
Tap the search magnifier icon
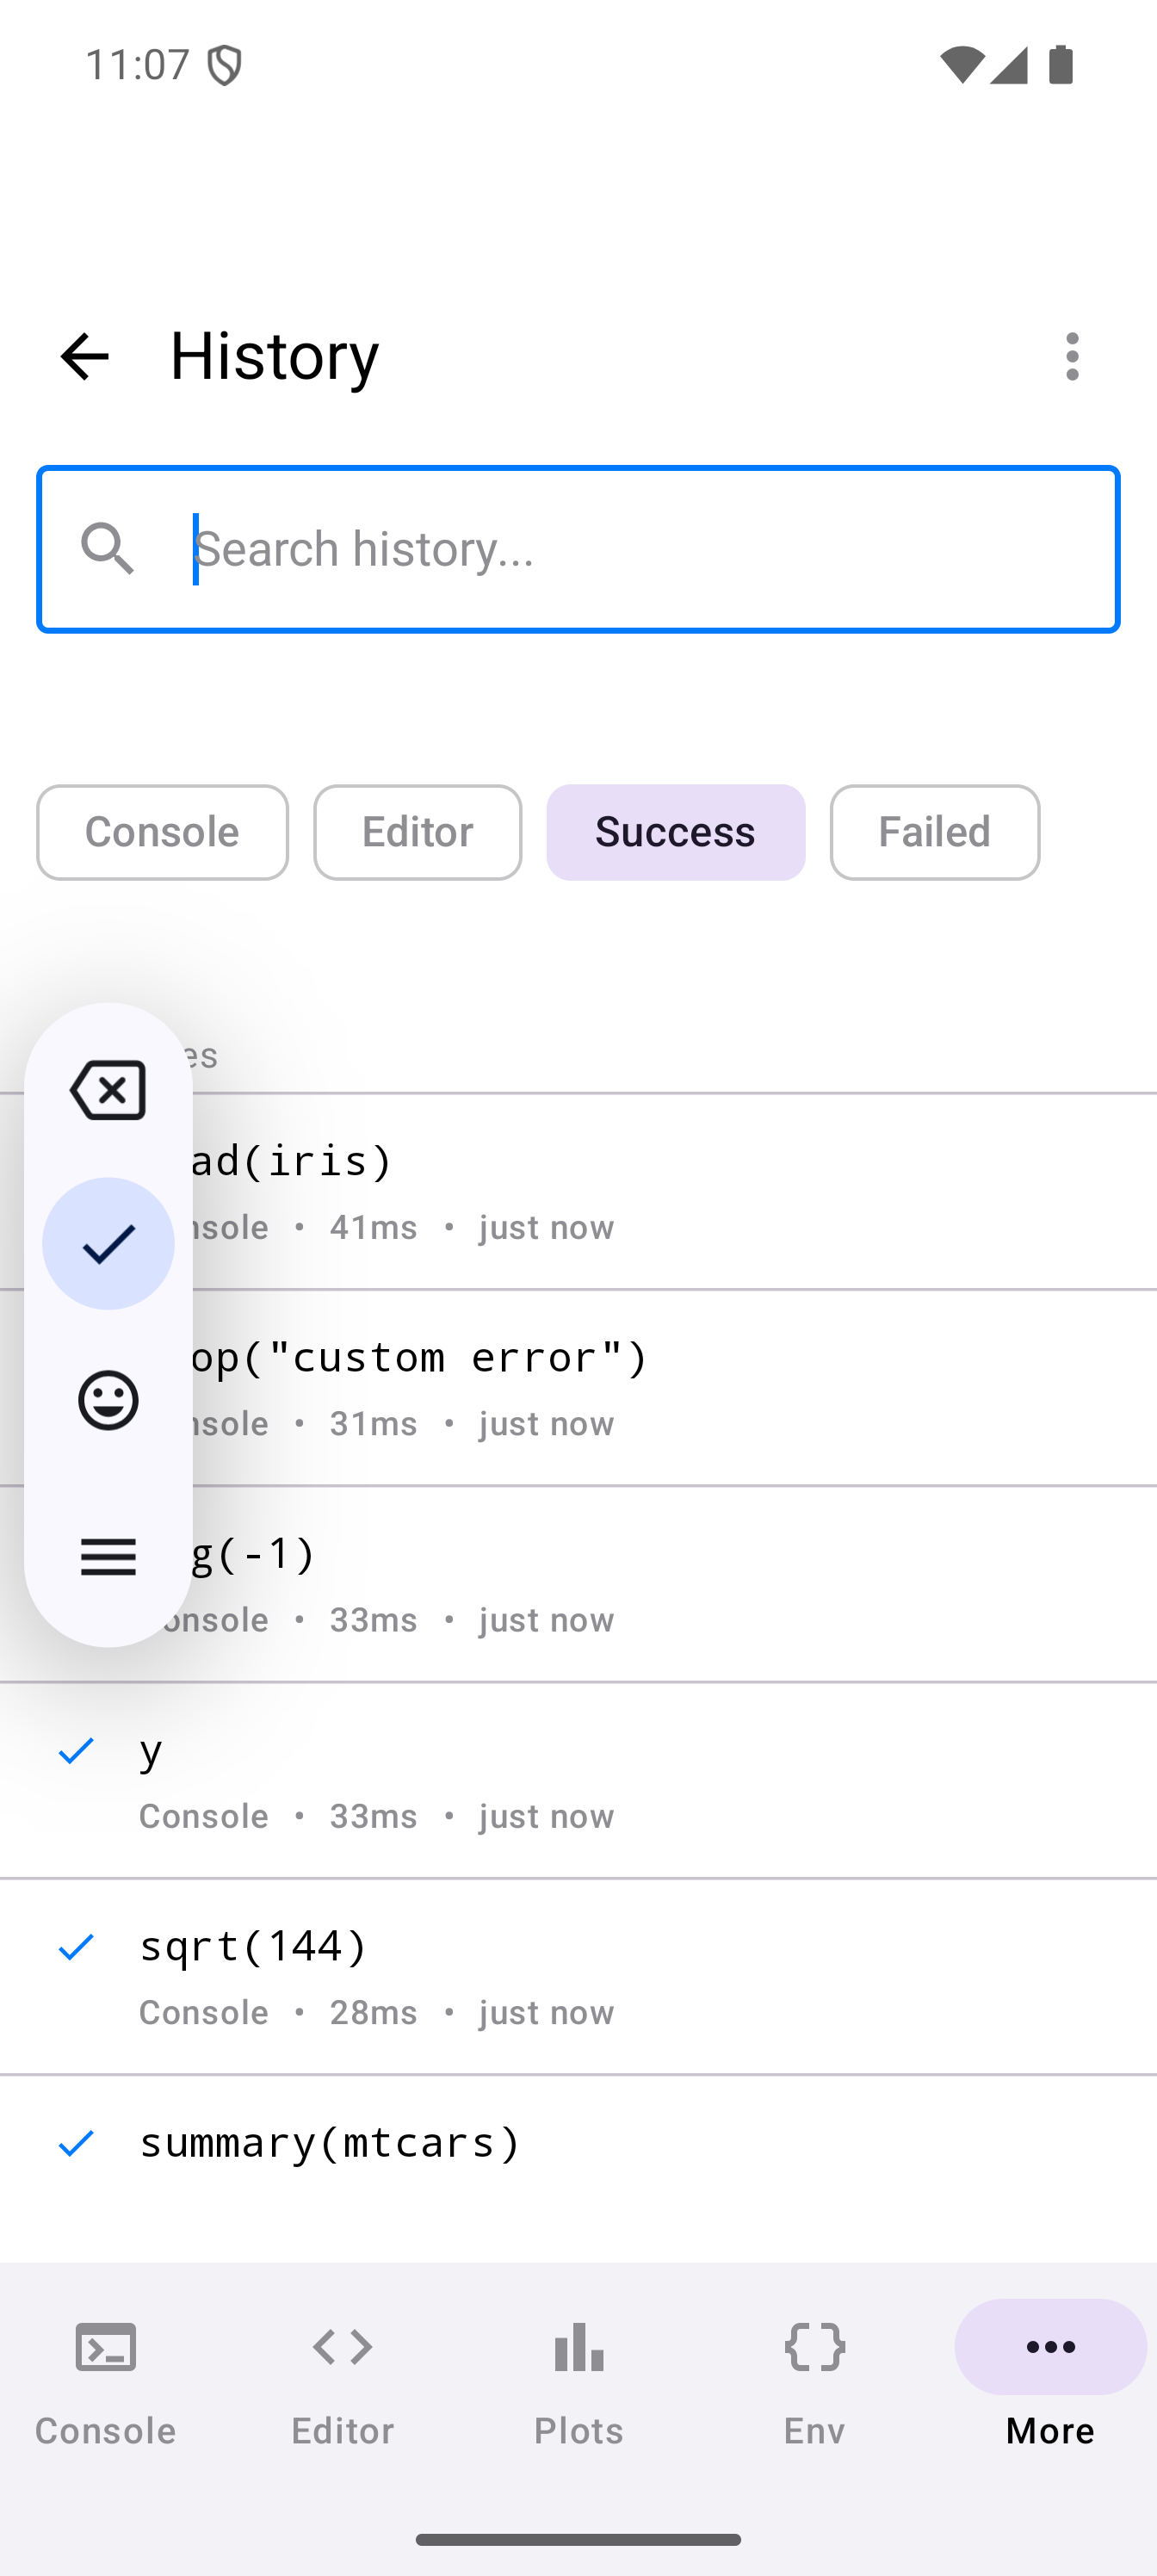click(108, 549)
